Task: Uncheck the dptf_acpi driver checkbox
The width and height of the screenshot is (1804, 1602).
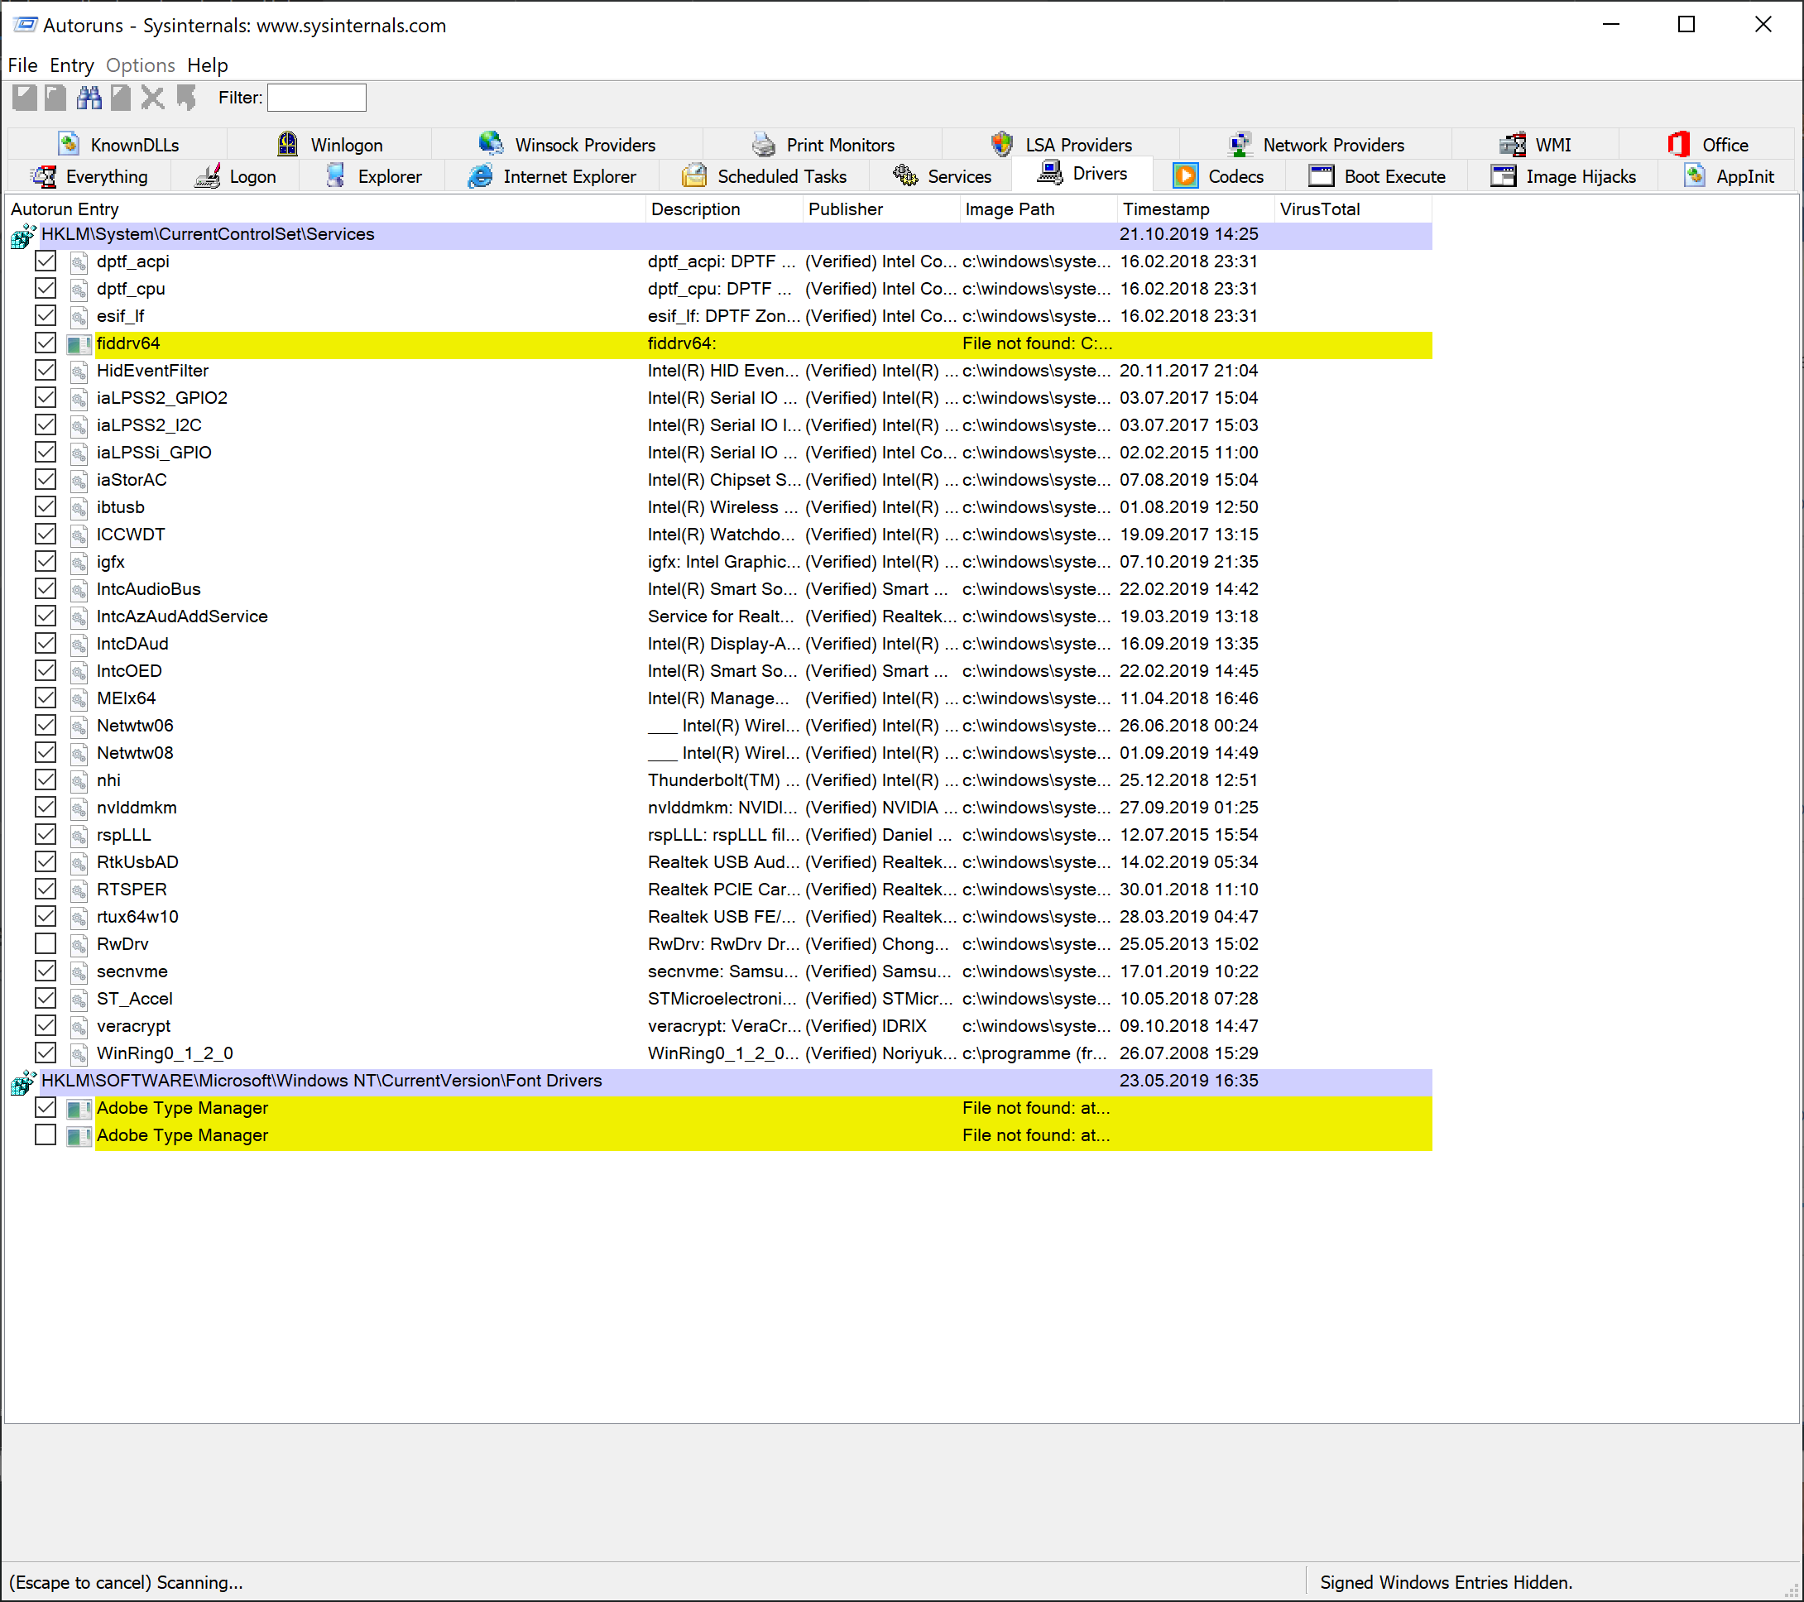Action: click(x=46, y=262)
